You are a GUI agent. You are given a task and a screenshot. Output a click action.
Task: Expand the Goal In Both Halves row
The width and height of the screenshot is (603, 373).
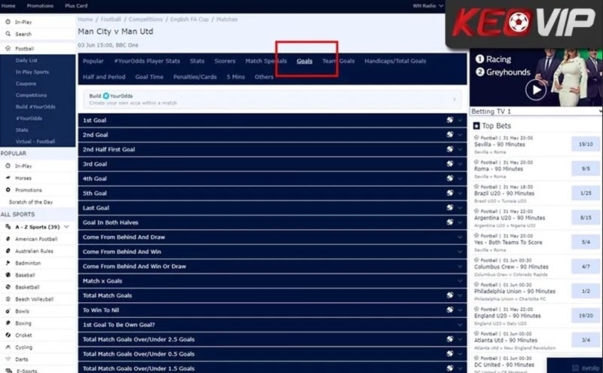(272, 222)
